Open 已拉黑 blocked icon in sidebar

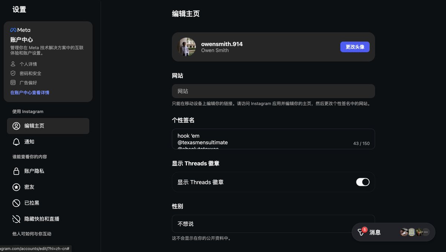coord(16,203)
